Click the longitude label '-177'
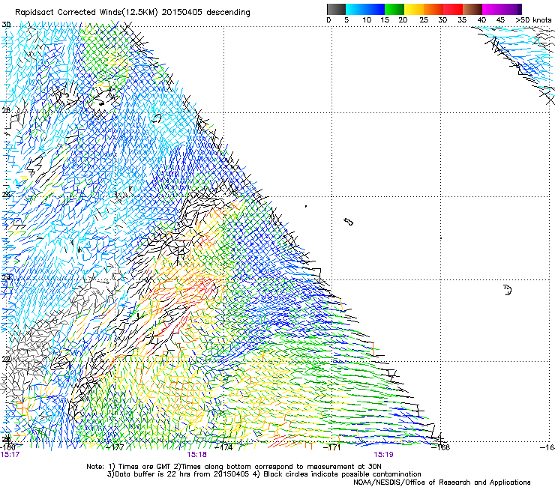555x487 pixels. point(115,447)
